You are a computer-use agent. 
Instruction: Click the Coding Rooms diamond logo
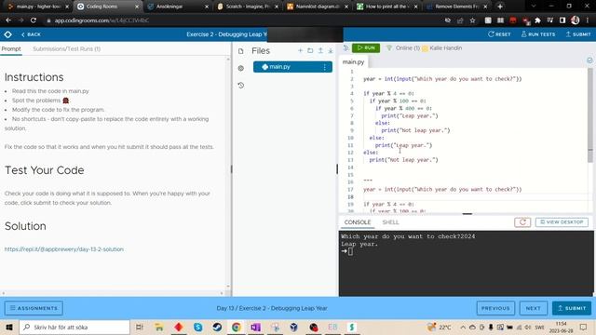(x=7, y=34)
